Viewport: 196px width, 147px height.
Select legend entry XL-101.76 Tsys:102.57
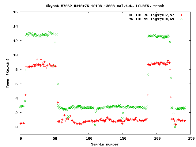point(152,15)
